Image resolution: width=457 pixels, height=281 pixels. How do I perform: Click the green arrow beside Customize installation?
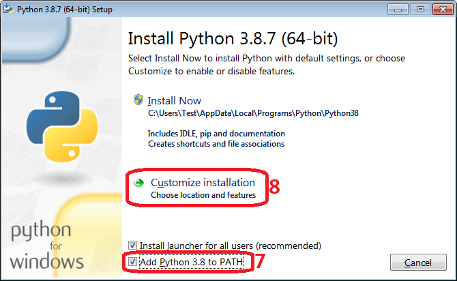click(x=139, y=183)
